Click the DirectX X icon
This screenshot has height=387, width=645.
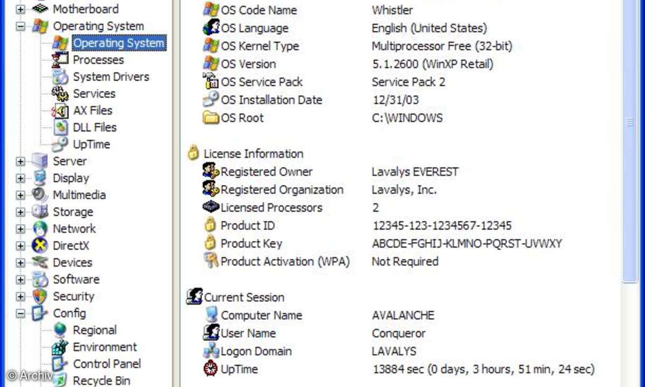tap(40, 246)
